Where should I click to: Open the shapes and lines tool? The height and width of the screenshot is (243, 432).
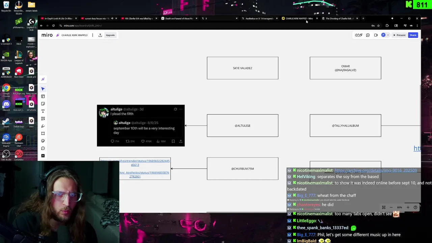coord(43,119)
